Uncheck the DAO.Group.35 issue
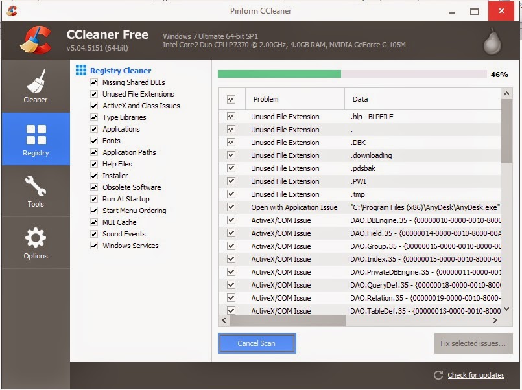 coord(231,246)
